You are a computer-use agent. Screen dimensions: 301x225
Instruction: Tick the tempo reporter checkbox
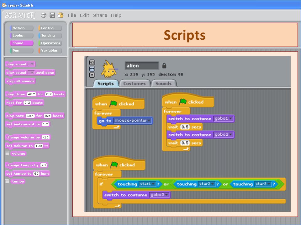7,181
